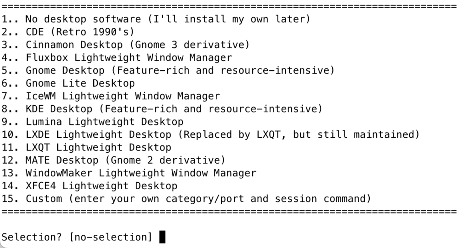This screenshot has width=468, height=248.
Task: Click the bottom separator line below Custom
Action: (229, 212)
